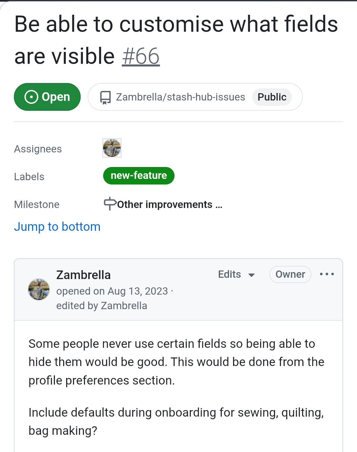
Task: Click Zambrella's avatar beside the comment
Action: (x=39, y=289)
